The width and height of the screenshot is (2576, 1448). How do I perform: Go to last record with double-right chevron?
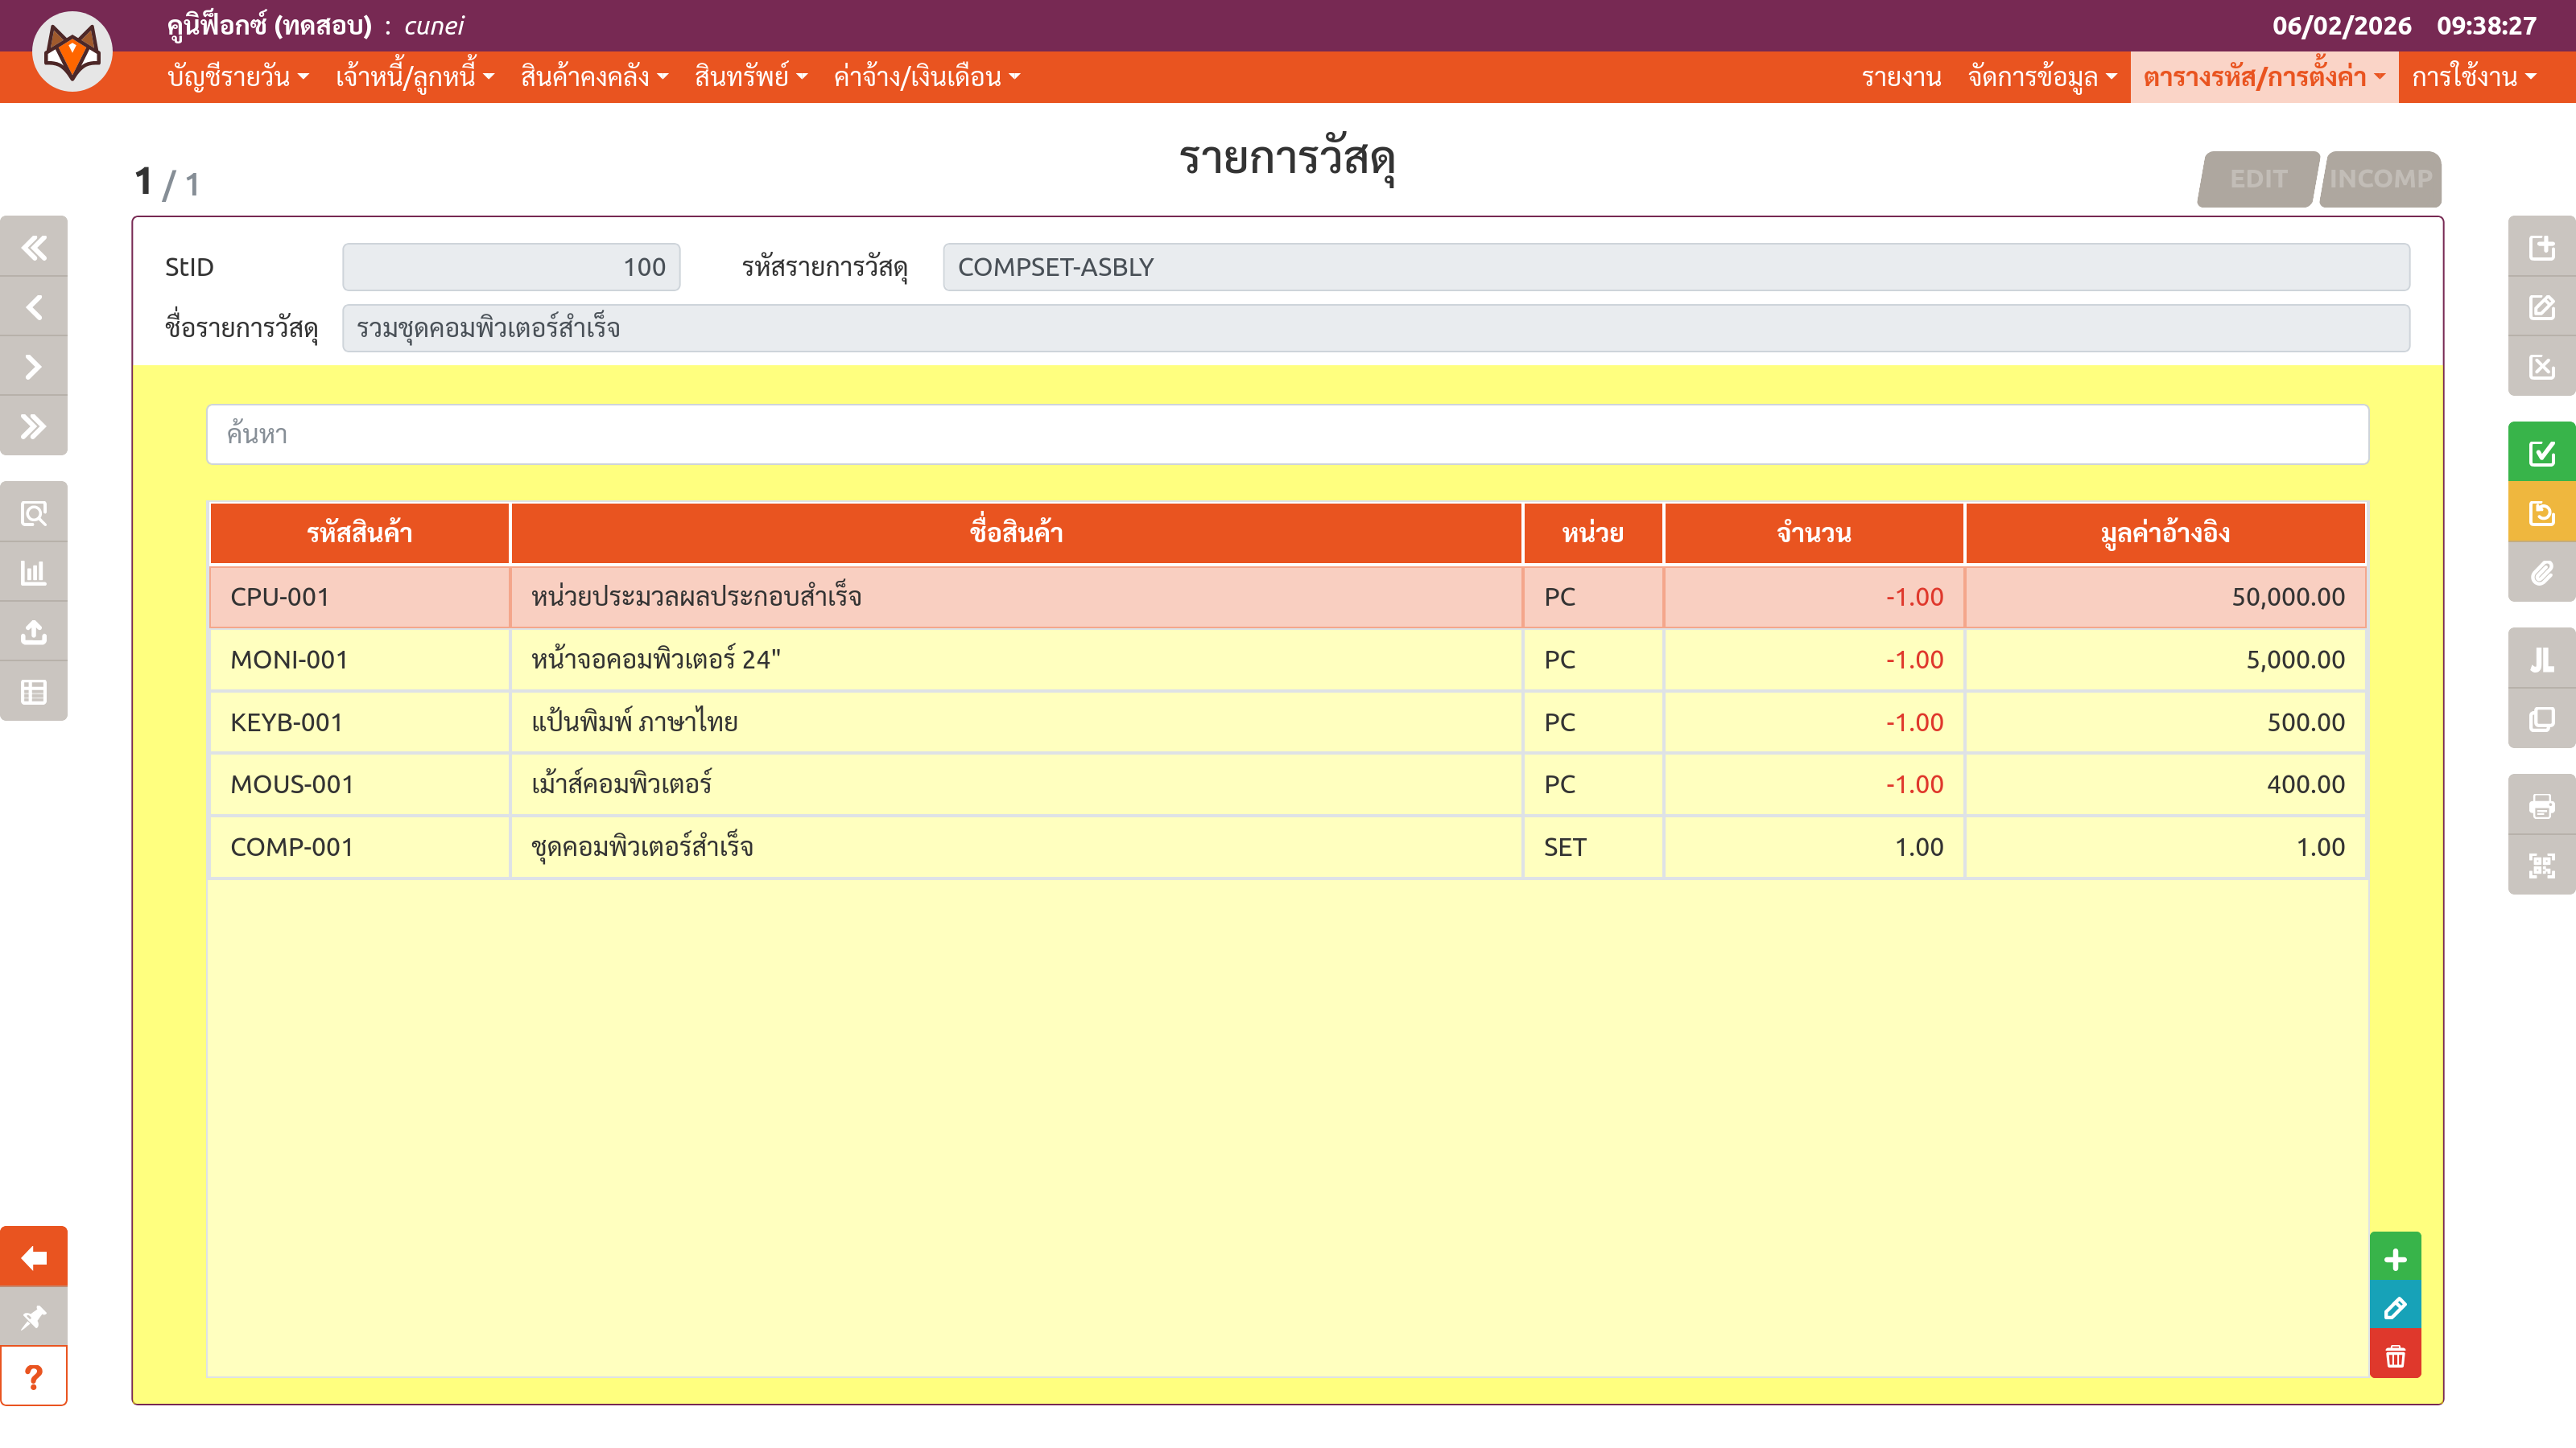[34, 426]
